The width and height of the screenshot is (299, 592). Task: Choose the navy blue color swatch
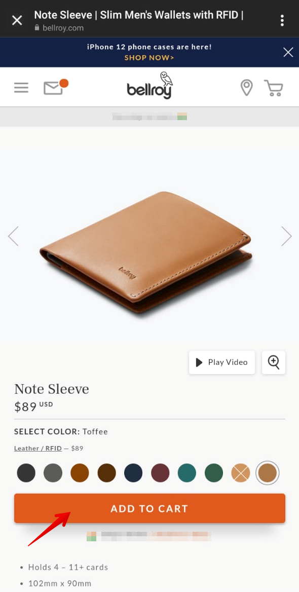click(x=133, y=473)
